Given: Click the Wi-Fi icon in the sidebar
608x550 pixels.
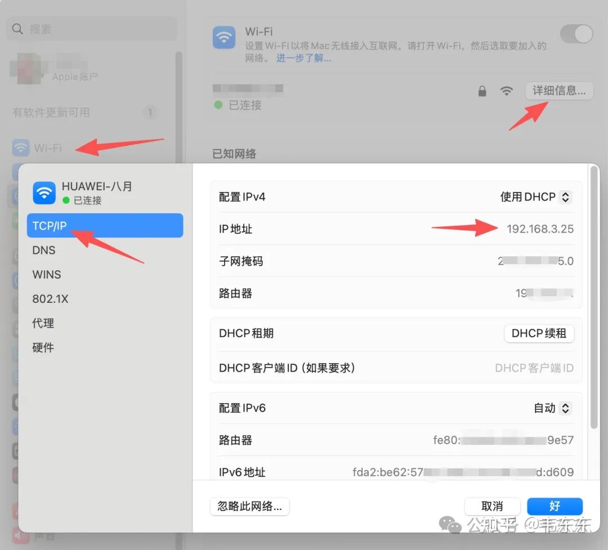Looking at the screenshot, I should coord(21,148).
